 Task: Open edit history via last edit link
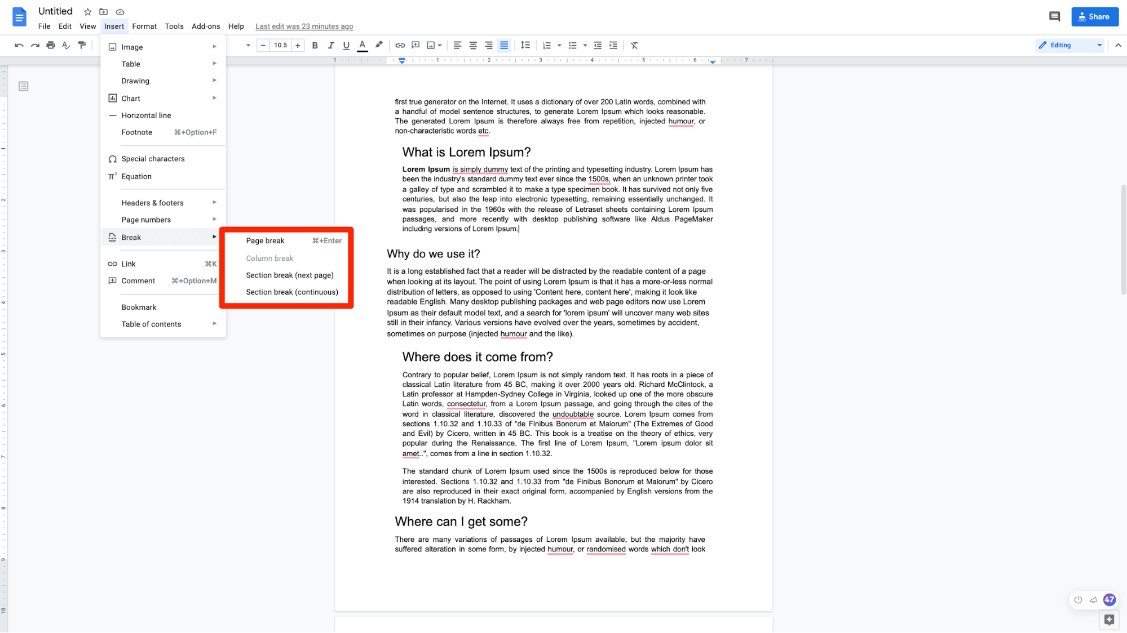coord(304,26)
